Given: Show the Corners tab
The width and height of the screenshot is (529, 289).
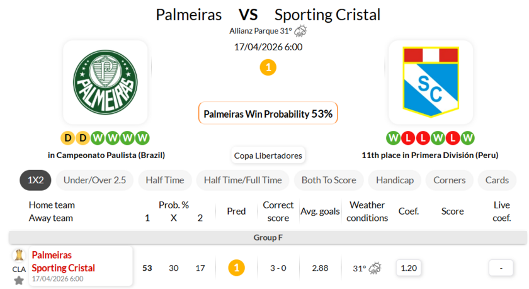Looking at the screenshot, I should point(450,180).
